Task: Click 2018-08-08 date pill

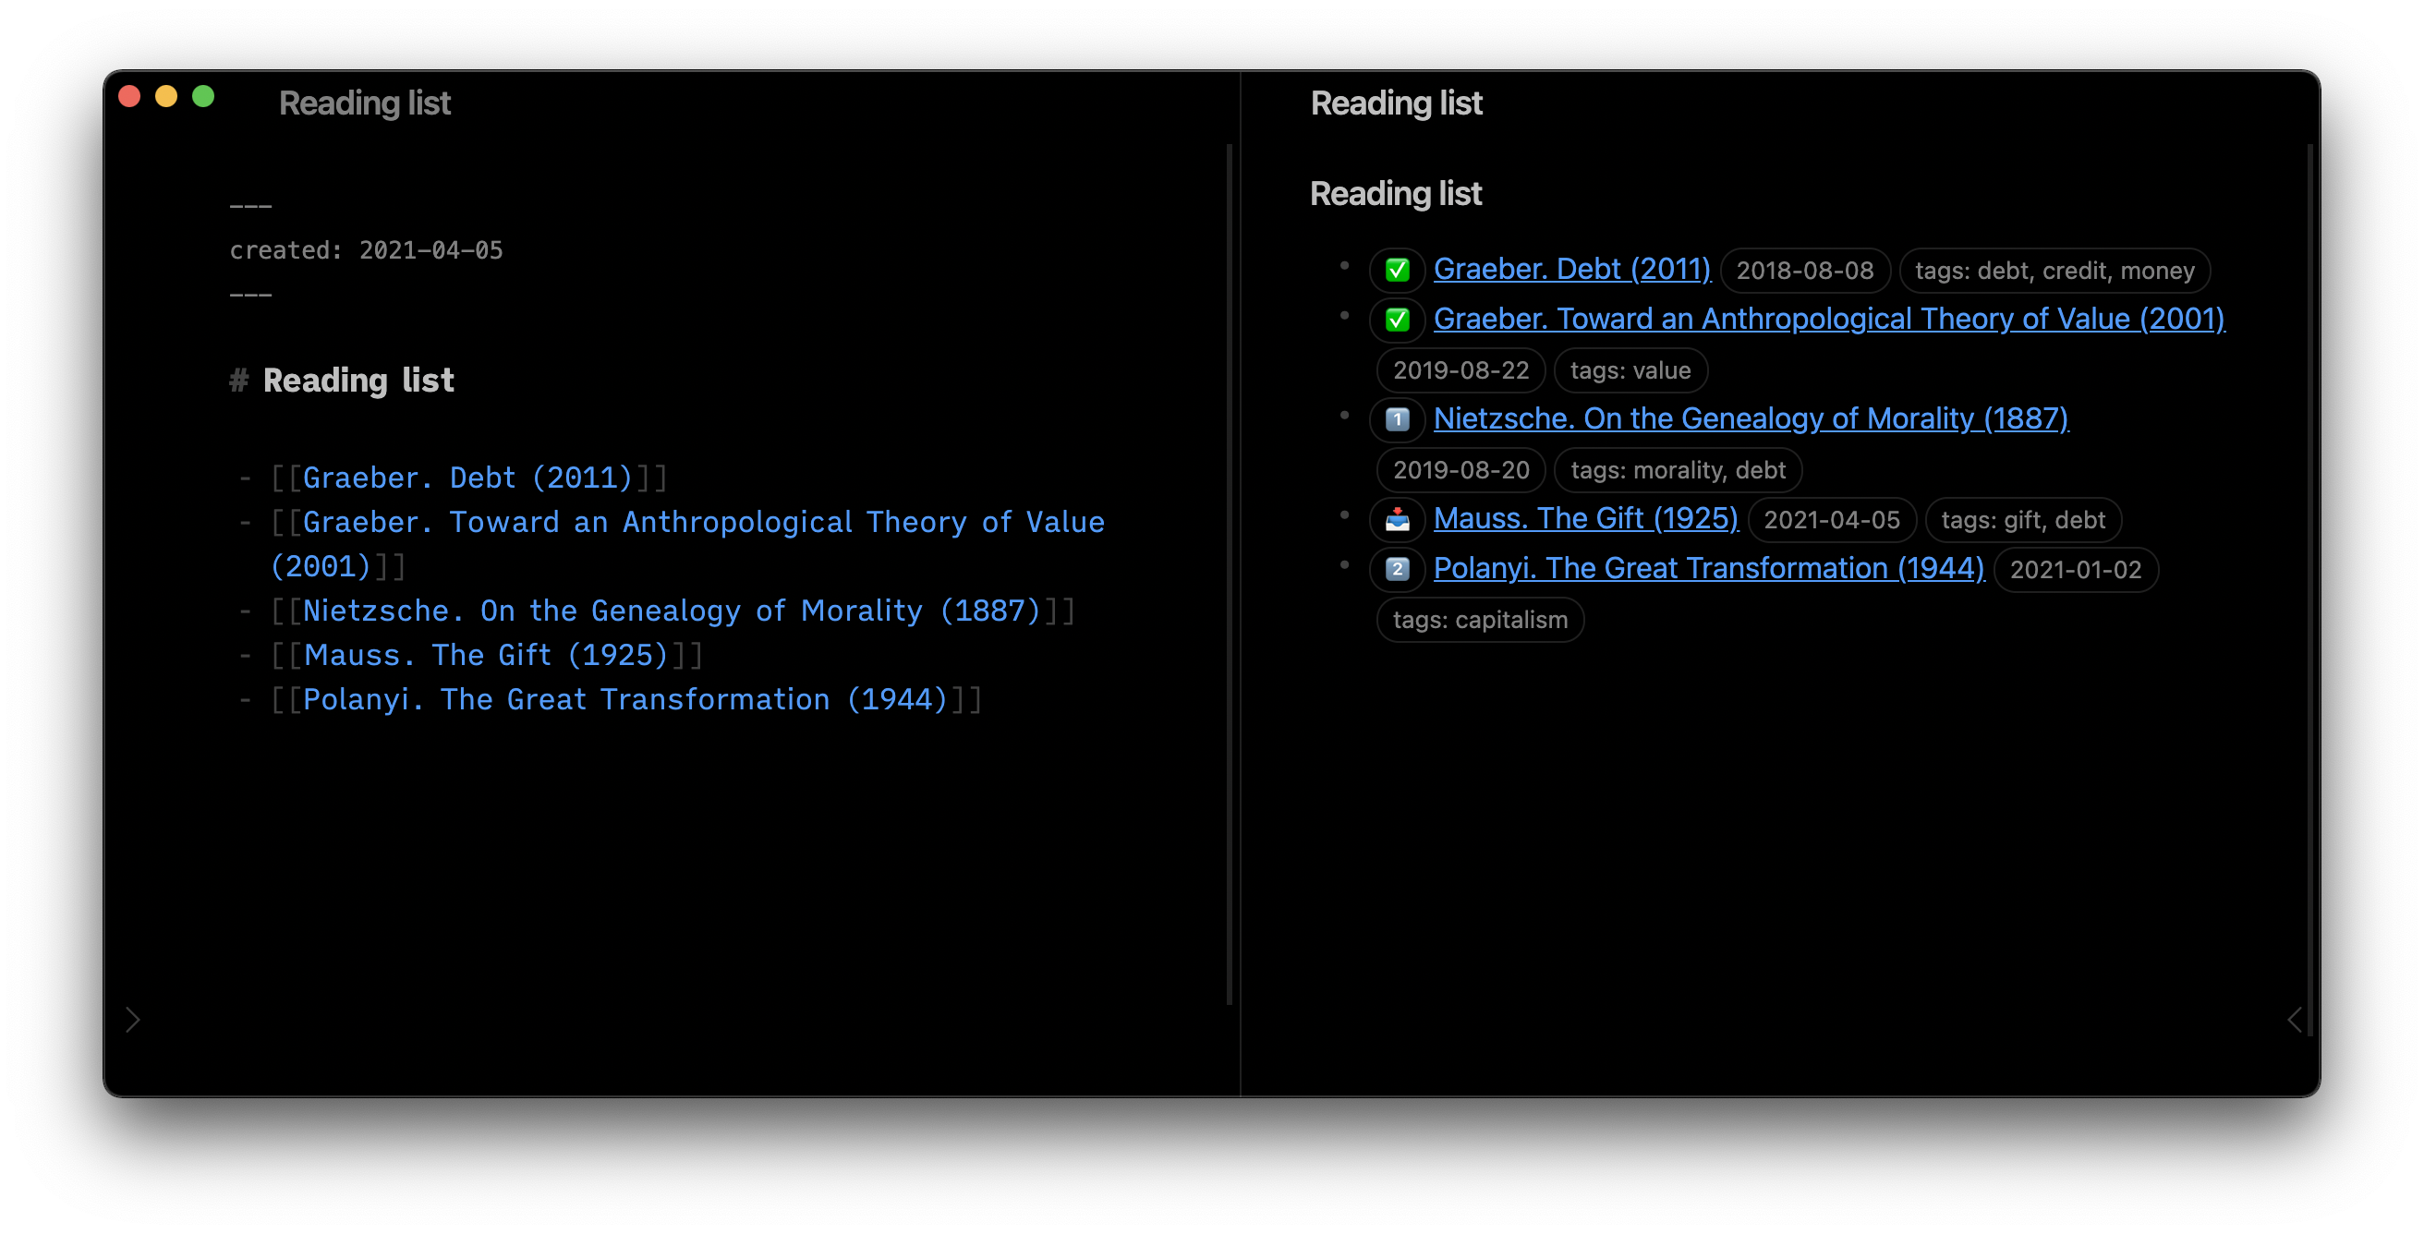Action: point(1804,271)
